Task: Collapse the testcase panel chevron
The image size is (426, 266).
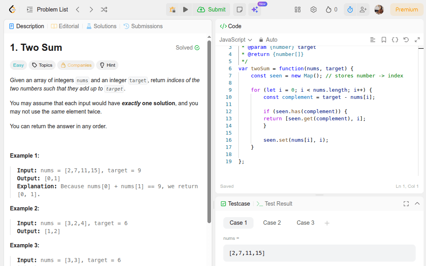Action: [x=417, y=204]
